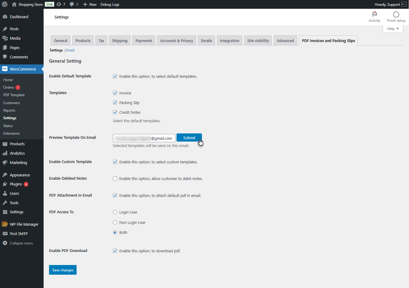This screenshot has width=409, height=288.
Task: Toggle Enable Custom Template checkbox
Action: (115, 162)
